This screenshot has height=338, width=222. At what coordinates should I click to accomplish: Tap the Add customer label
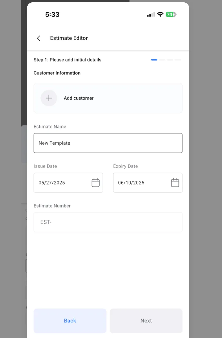79,98
